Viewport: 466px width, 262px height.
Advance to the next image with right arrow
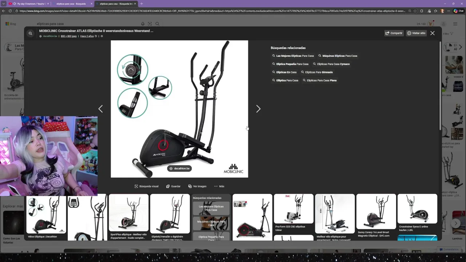pos(258,109)
